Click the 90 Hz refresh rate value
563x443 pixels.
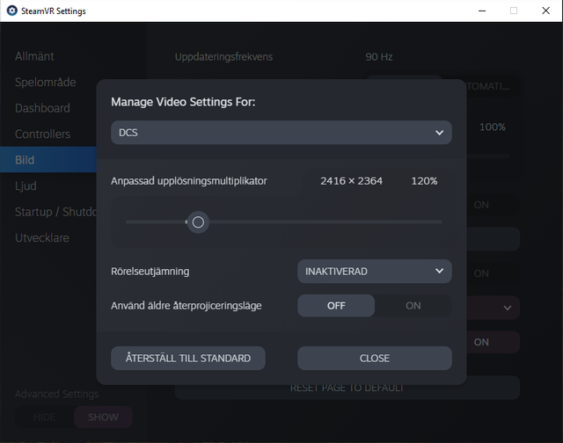(x=379, y=56)
